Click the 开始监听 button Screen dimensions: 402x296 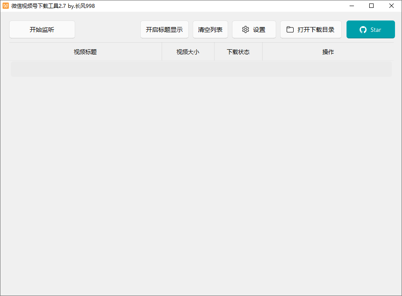pos(42,30)
